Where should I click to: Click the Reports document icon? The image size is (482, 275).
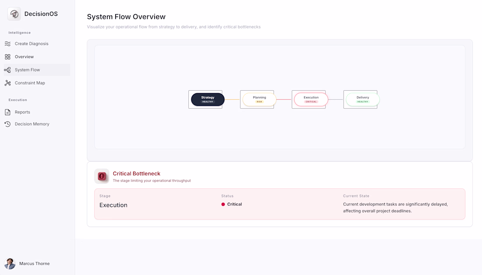click(x=7, y=112)
